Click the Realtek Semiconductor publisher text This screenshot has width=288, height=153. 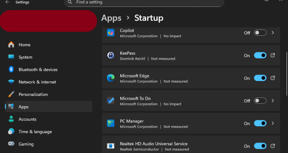pyautogui.click(x=139, y=149)
